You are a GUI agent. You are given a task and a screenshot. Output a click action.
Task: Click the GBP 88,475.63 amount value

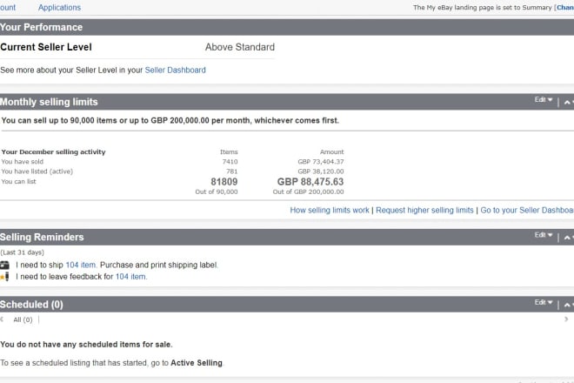click(310, 182)
